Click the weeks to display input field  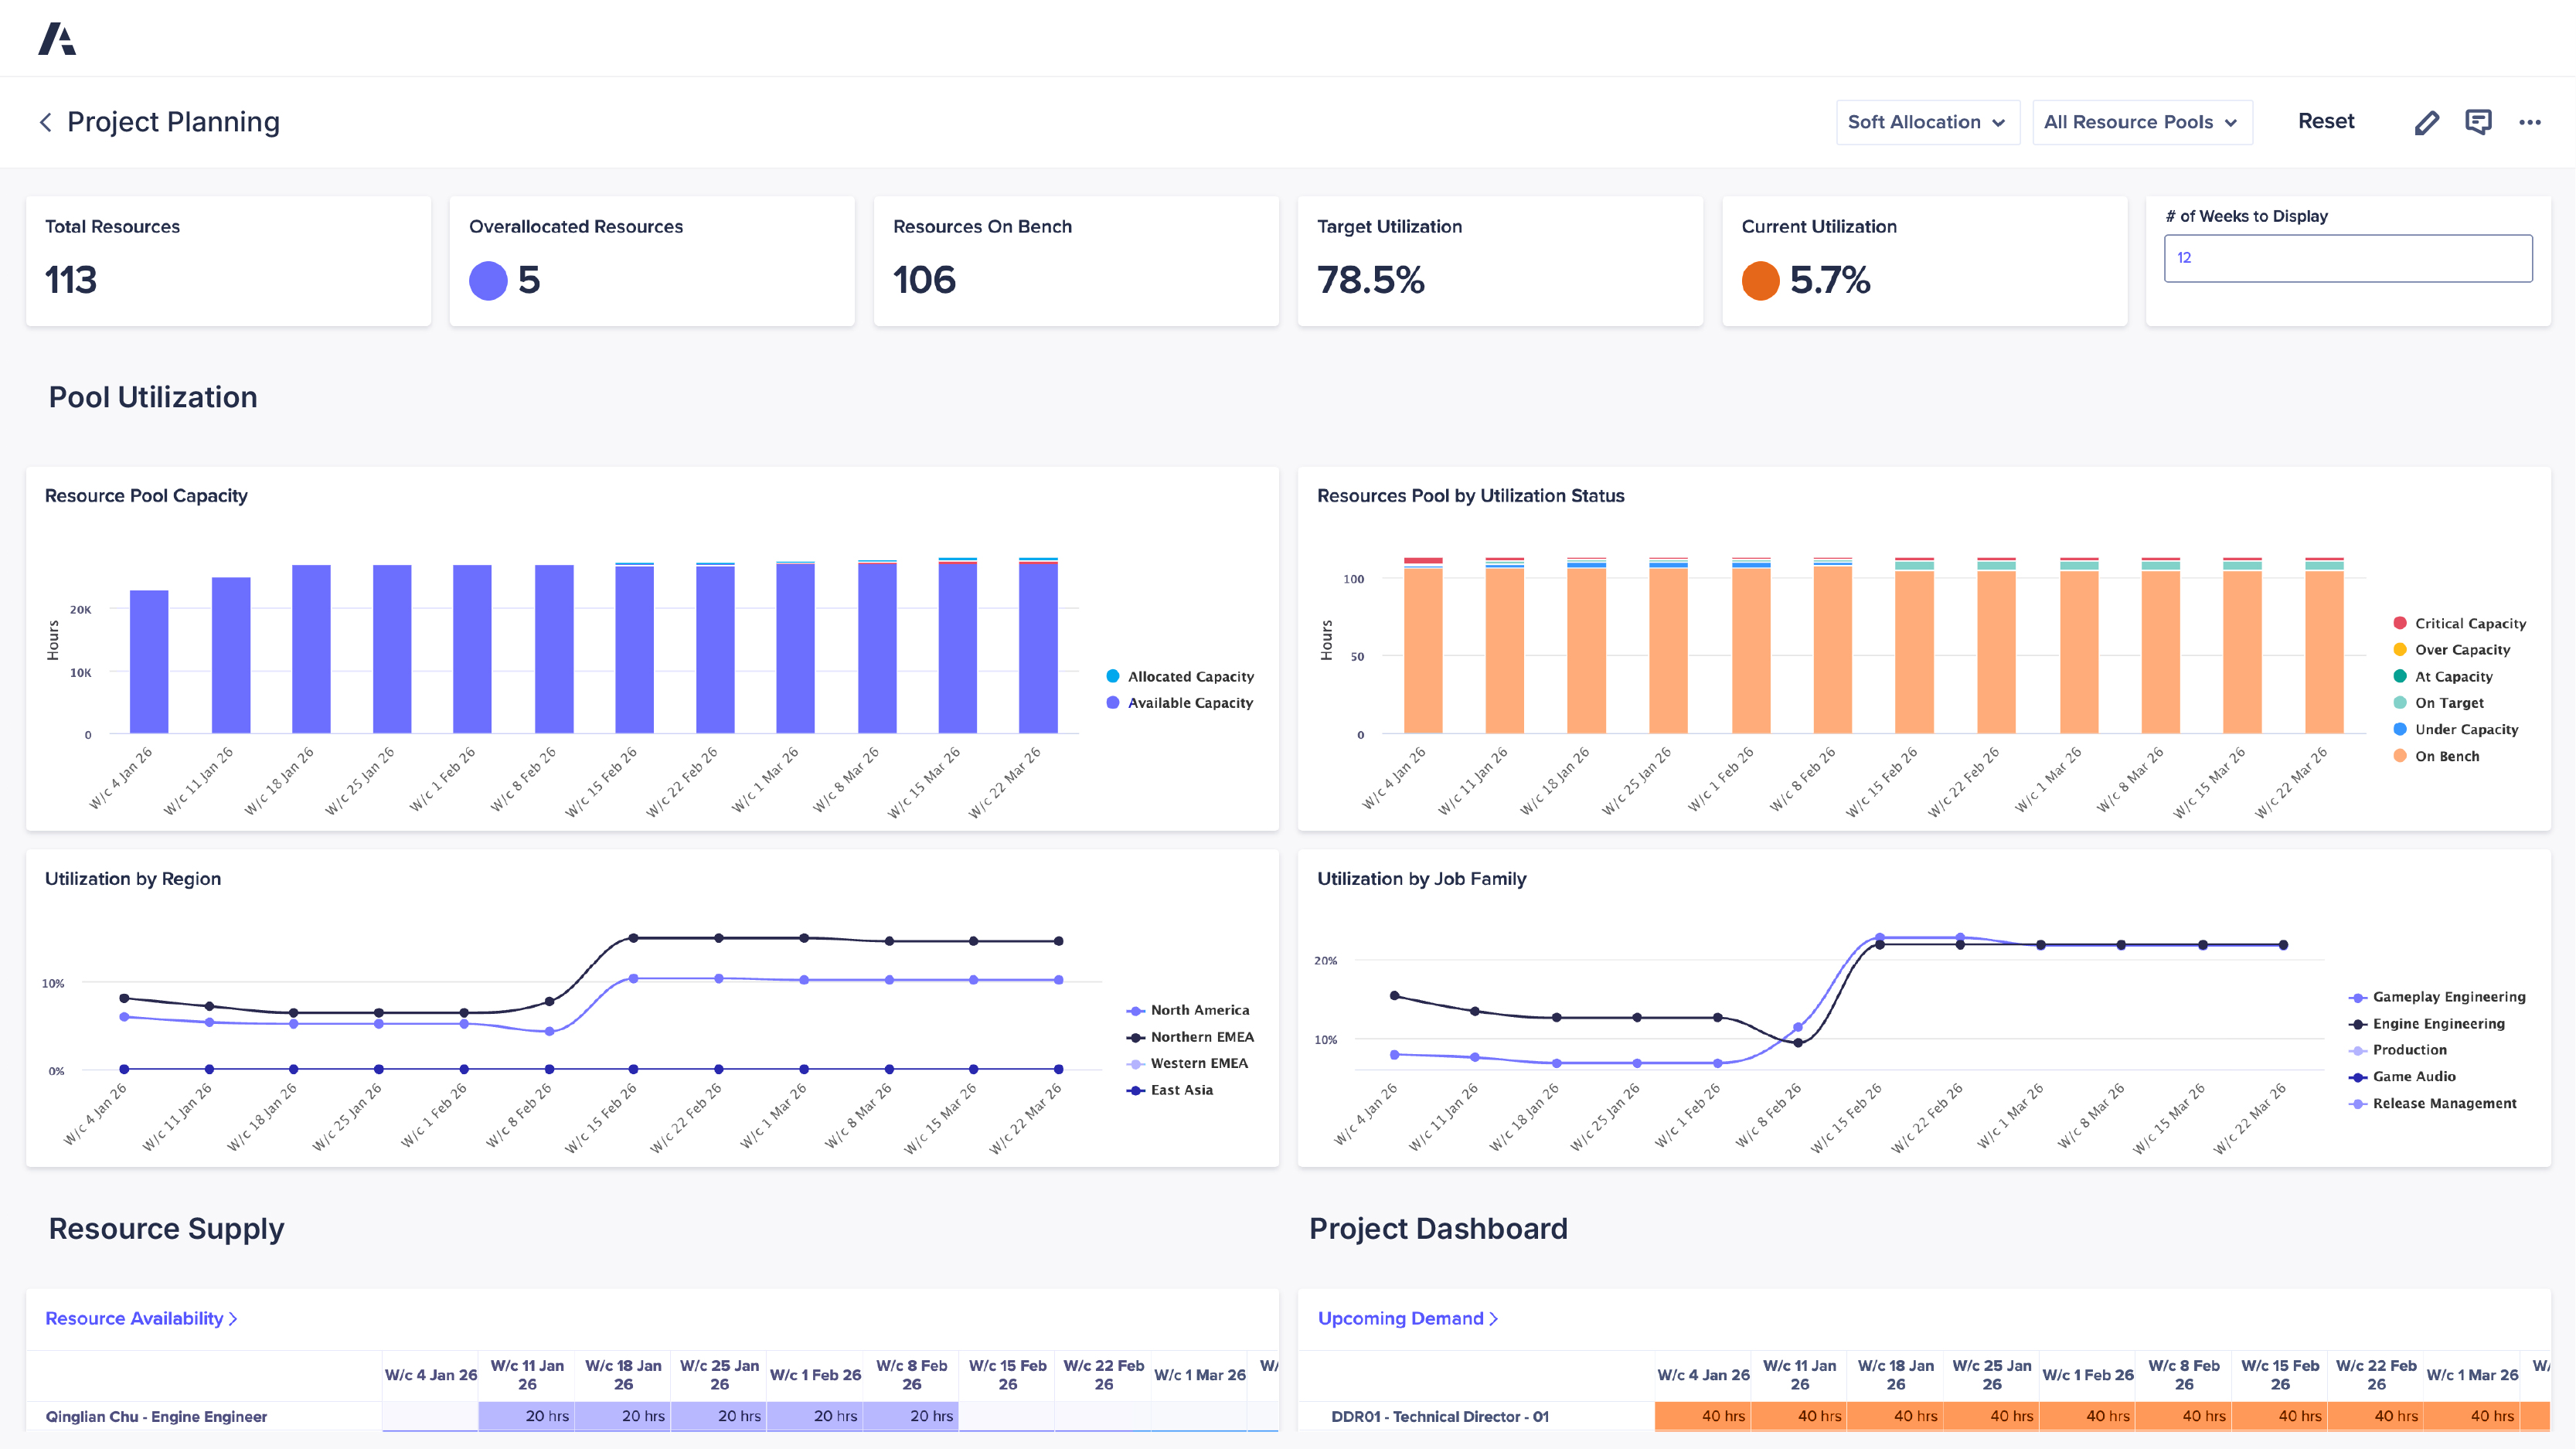pyautogui.click(x=2348, y=257)
